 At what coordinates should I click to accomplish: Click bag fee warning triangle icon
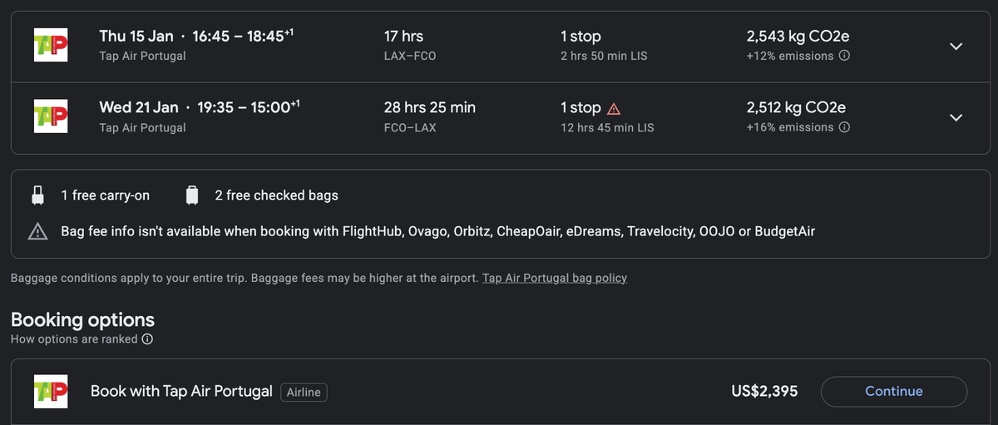(x=37, y=231)
